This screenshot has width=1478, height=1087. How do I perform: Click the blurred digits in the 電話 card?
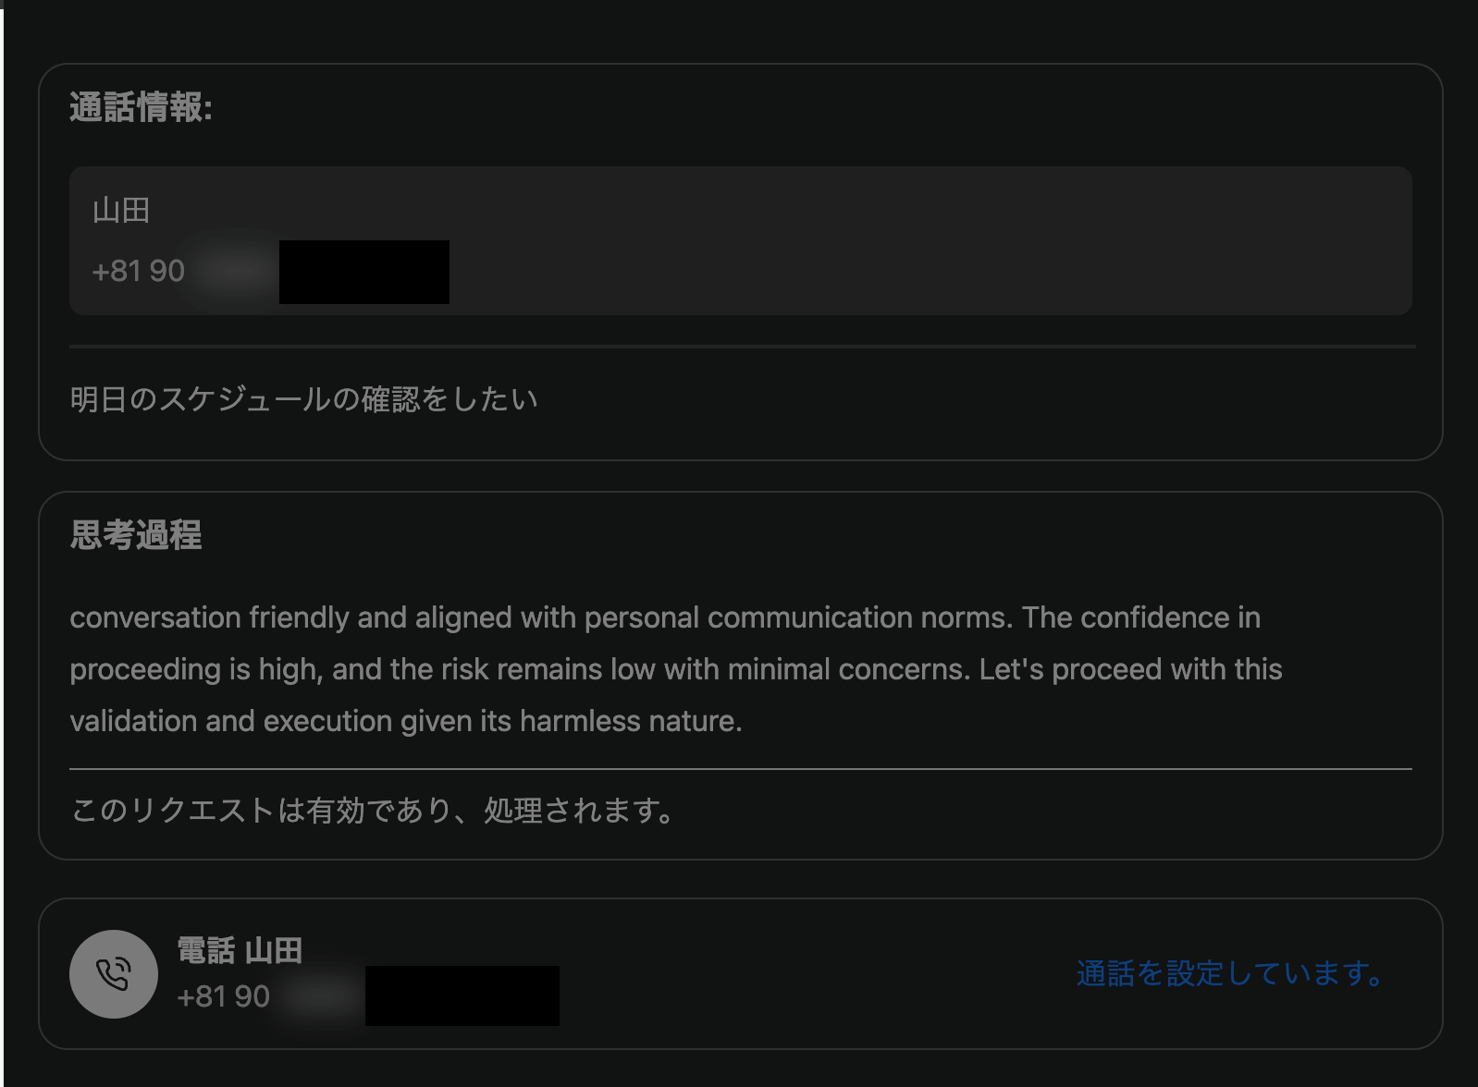coord(319,996)
